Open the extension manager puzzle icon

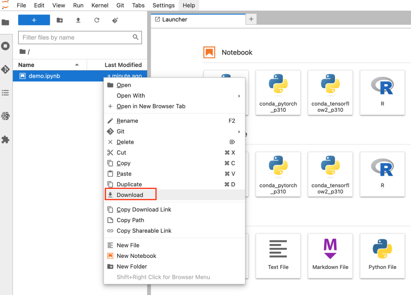(x=5, y=140)
